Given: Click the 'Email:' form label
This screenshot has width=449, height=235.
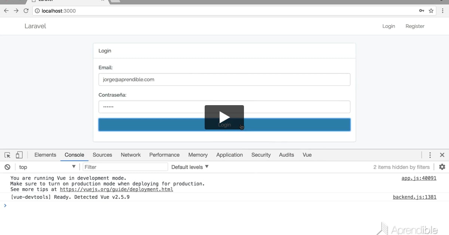Looking at the screenshot, I should 106,68.
